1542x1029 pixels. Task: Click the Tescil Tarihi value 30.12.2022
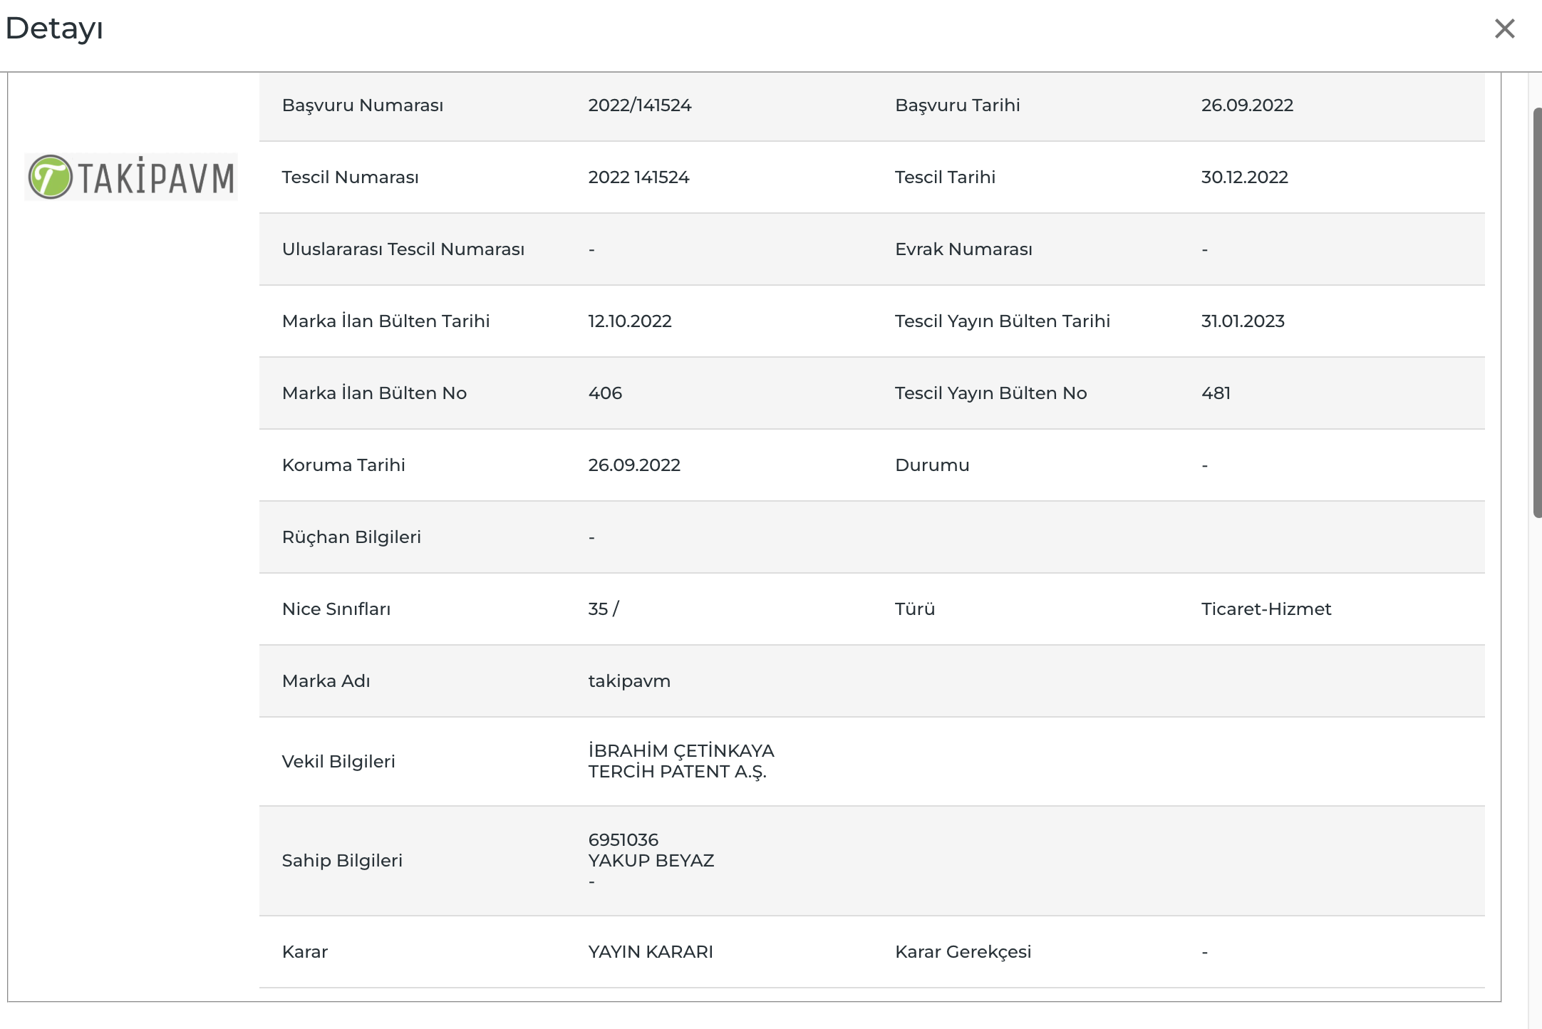1244,177
